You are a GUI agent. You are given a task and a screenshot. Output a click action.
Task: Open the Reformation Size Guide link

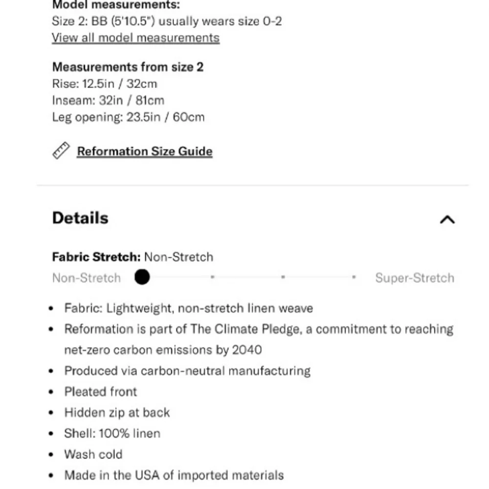145,152
